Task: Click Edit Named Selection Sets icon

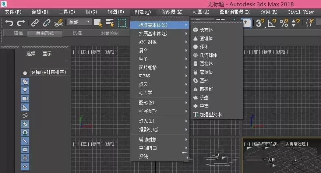Action: pos(310,23)
